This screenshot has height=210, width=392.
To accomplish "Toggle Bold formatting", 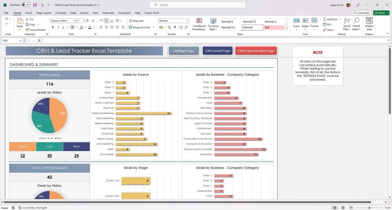I will click(x=53, y=27).
